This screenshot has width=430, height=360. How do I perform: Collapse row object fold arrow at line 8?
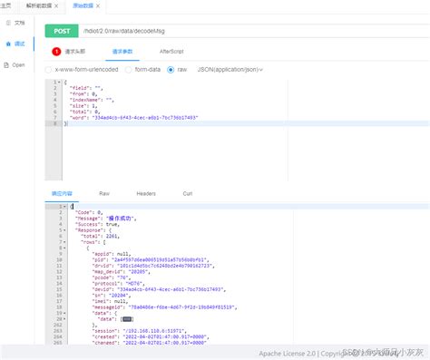[x=64, y=248]
